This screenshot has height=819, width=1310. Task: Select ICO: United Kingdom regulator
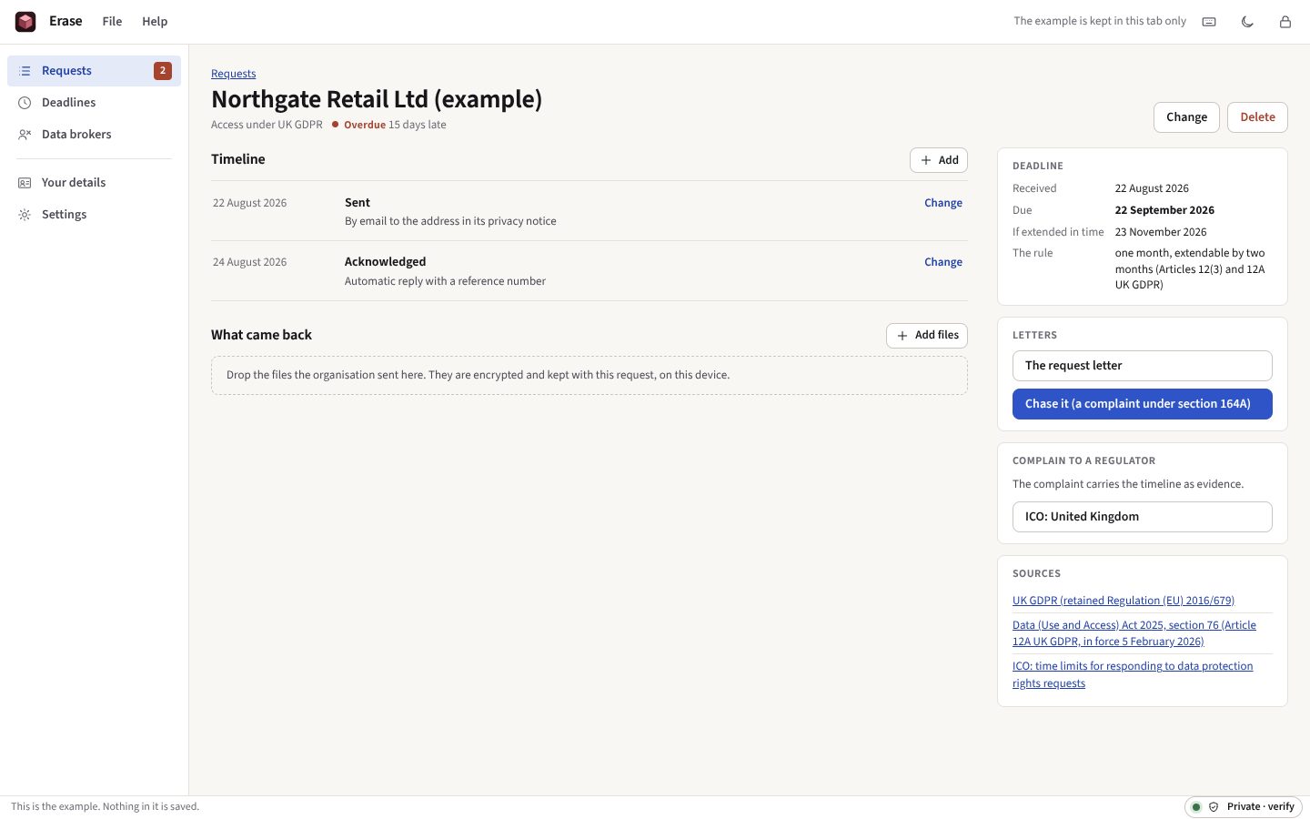(1143, 517)
